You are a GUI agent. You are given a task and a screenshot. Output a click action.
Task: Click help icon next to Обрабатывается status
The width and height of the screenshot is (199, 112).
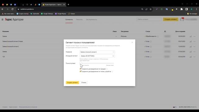click(x=158, y=36)
